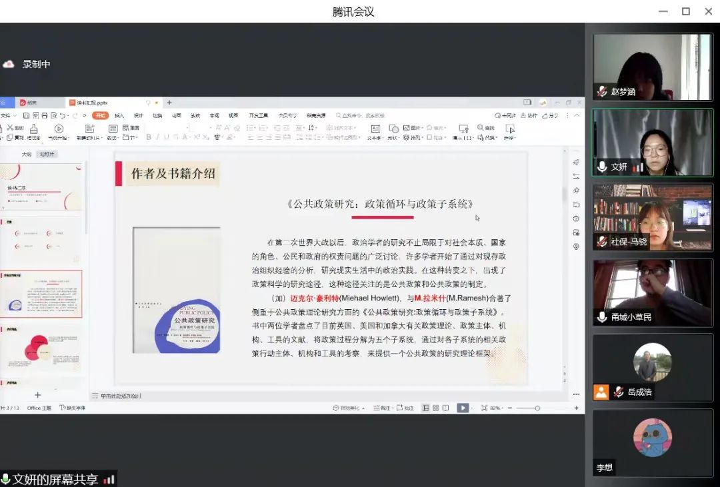Viewport: 720px width, 487px height.
Task: Click the add slide plus button
Action: [x=38, y=395]
